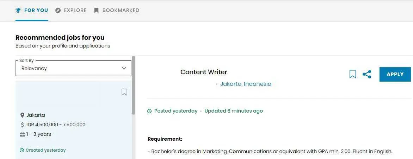
Task: Toggle the bookmark on the Jakarta job card
Action: tap(124, 92)
